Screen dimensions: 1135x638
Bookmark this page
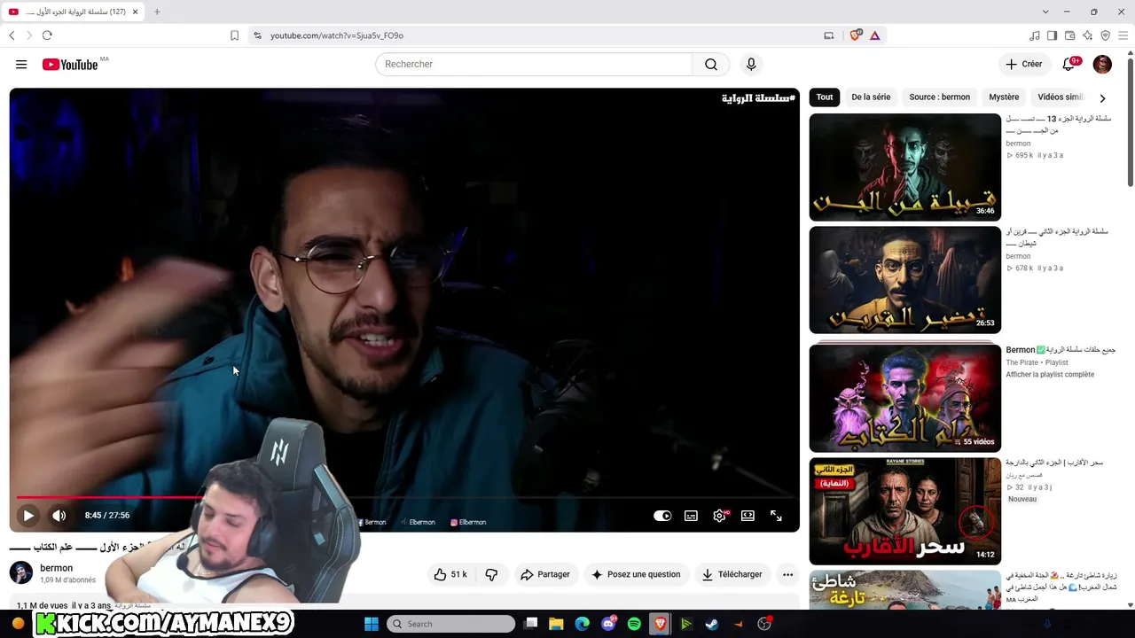pyautogui.click(x=234, y=35)
